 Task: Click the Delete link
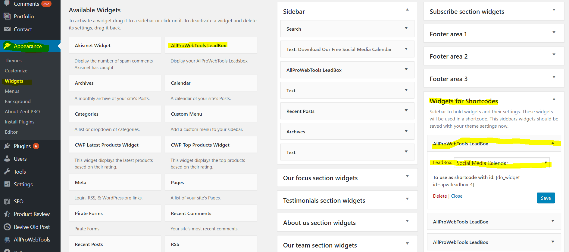coord(440,196)
